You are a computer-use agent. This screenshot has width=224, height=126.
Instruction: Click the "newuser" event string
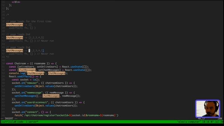(32, 83)
